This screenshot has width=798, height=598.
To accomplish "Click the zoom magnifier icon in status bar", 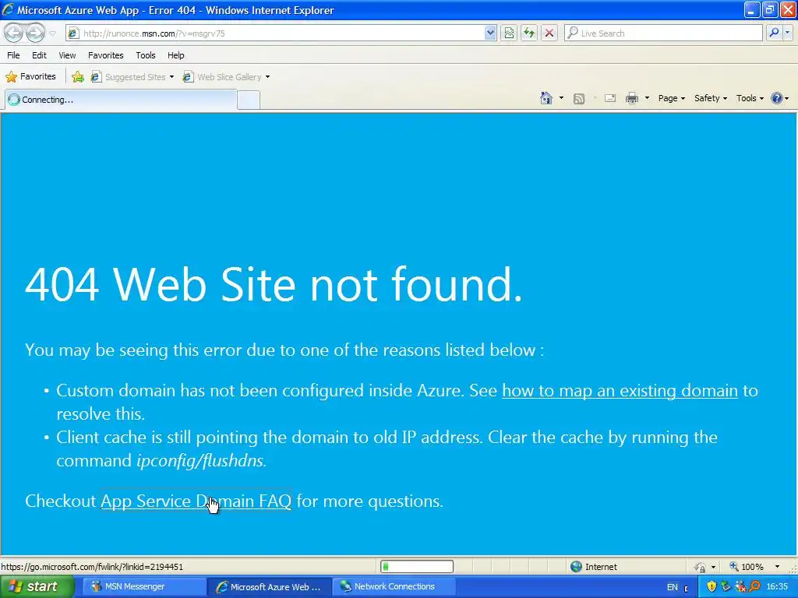I will tap(734, 567).
